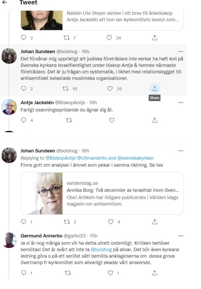The image size is (201, 289).
Task: Retweet Antje Jackelén's reply
Action: [69, 120]
